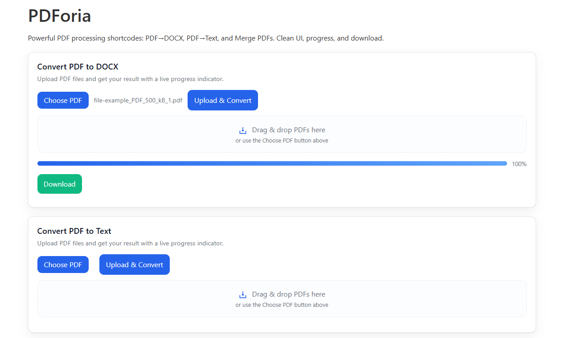Start Upload & Convert for PDF to Text
561x338 pixels.
135,265
